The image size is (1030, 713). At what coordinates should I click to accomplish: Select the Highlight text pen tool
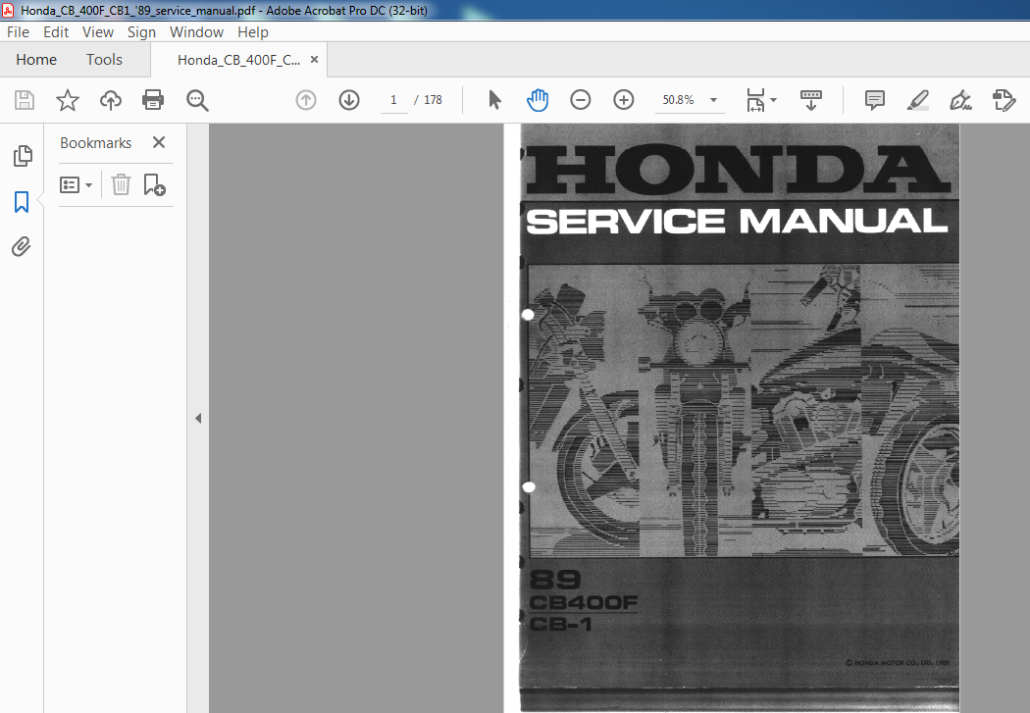tap(917, 100)
